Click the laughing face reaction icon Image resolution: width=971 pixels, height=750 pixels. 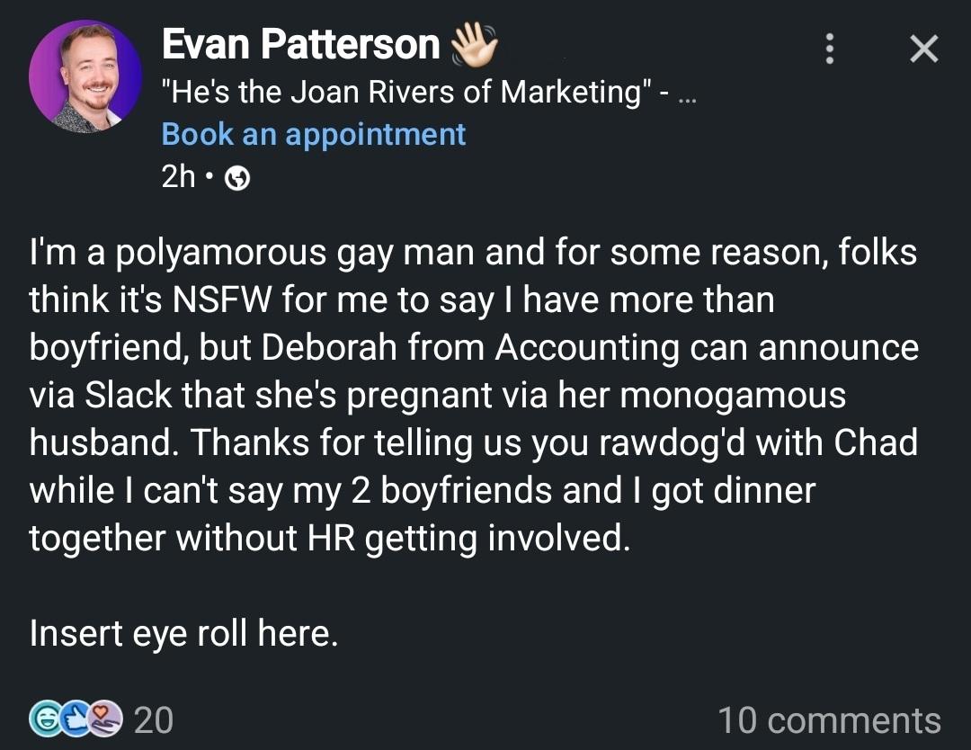(43, 719)
